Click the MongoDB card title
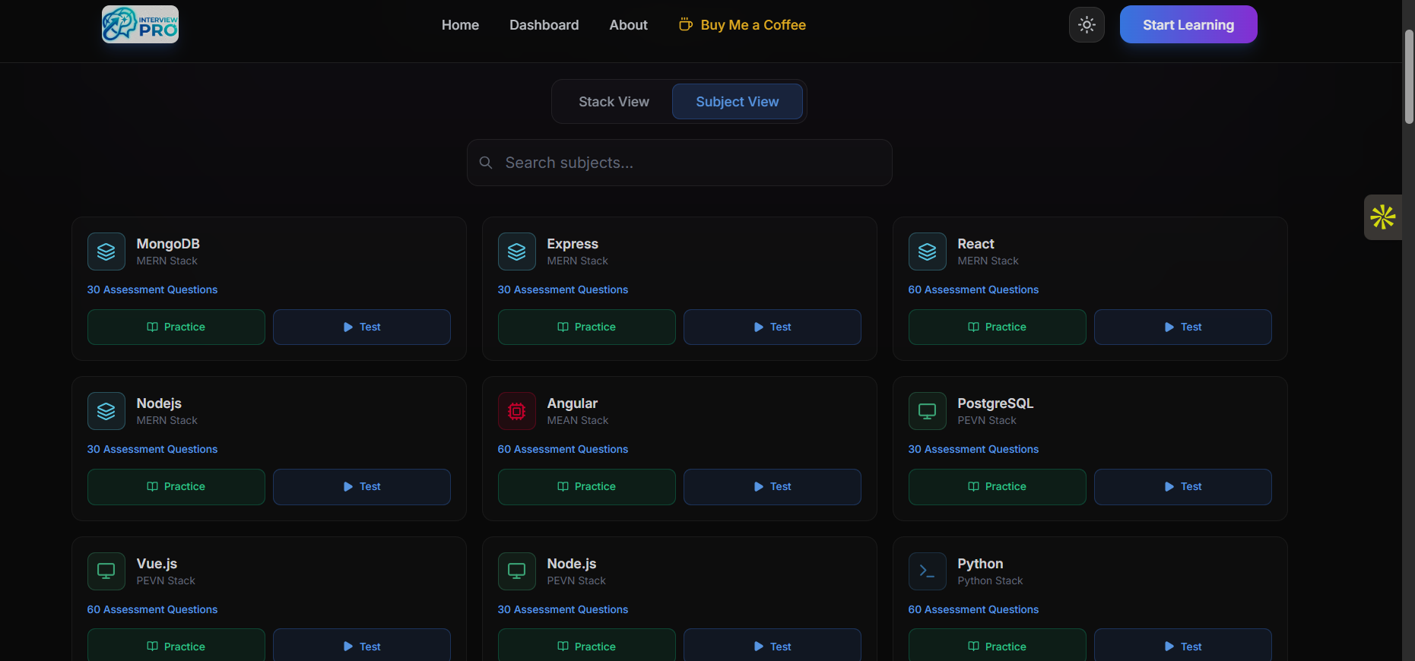 pyautogui.click(x=168, y=244)
